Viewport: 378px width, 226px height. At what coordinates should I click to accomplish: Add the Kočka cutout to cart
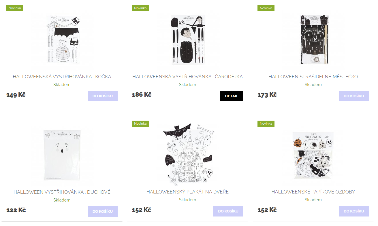point(103,96)
